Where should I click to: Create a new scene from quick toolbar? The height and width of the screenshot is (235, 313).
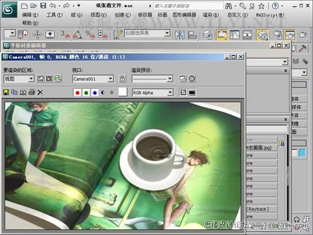coord(24,6)
